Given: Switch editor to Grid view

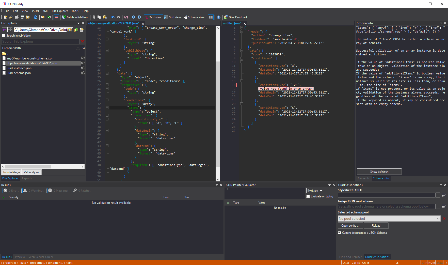Looking at the screenshot, I should click(x=172, y=17).
